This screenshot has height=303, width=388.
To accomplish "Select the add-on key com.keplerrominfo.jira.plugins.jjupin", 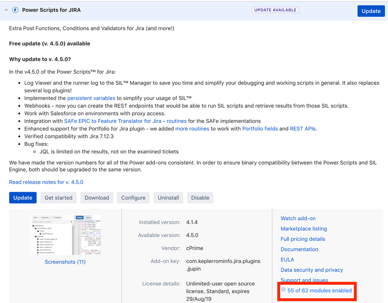I will 223,265.
